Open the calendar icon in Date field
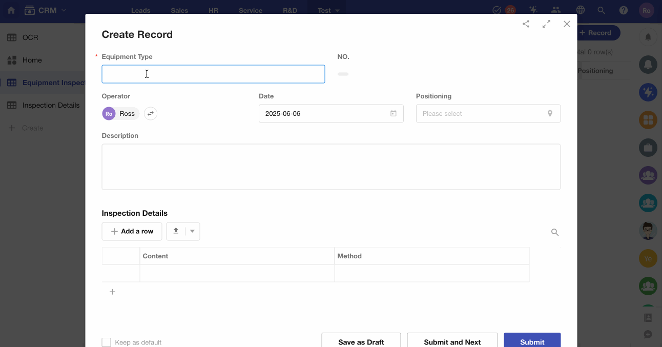 click(393, 114)
